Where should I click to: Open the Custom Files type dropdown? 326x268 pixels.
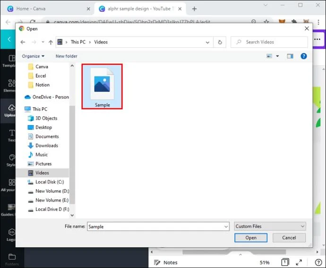(270, 226)
